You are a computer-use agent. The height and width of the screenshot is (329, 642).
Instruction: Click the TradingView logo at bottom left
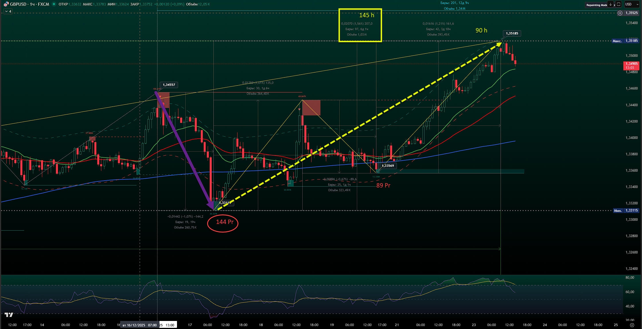coord(9,315)
